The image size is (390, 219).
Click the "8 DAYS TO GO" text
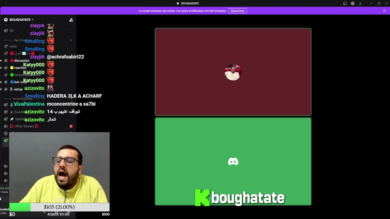58,214
